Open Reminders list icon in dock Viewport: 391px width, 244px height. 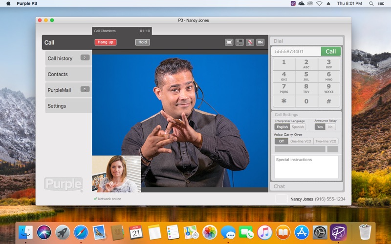(173, 232)
